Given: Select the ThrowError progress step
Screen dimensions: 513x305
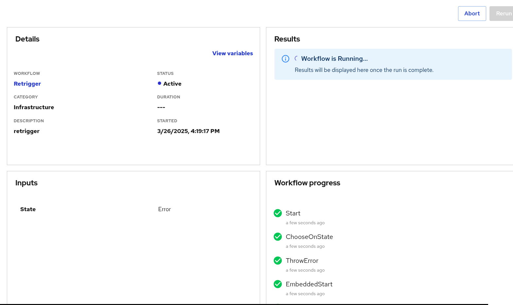Looking at the screenshot, I should pyautogui.click(x=302, y=261).
